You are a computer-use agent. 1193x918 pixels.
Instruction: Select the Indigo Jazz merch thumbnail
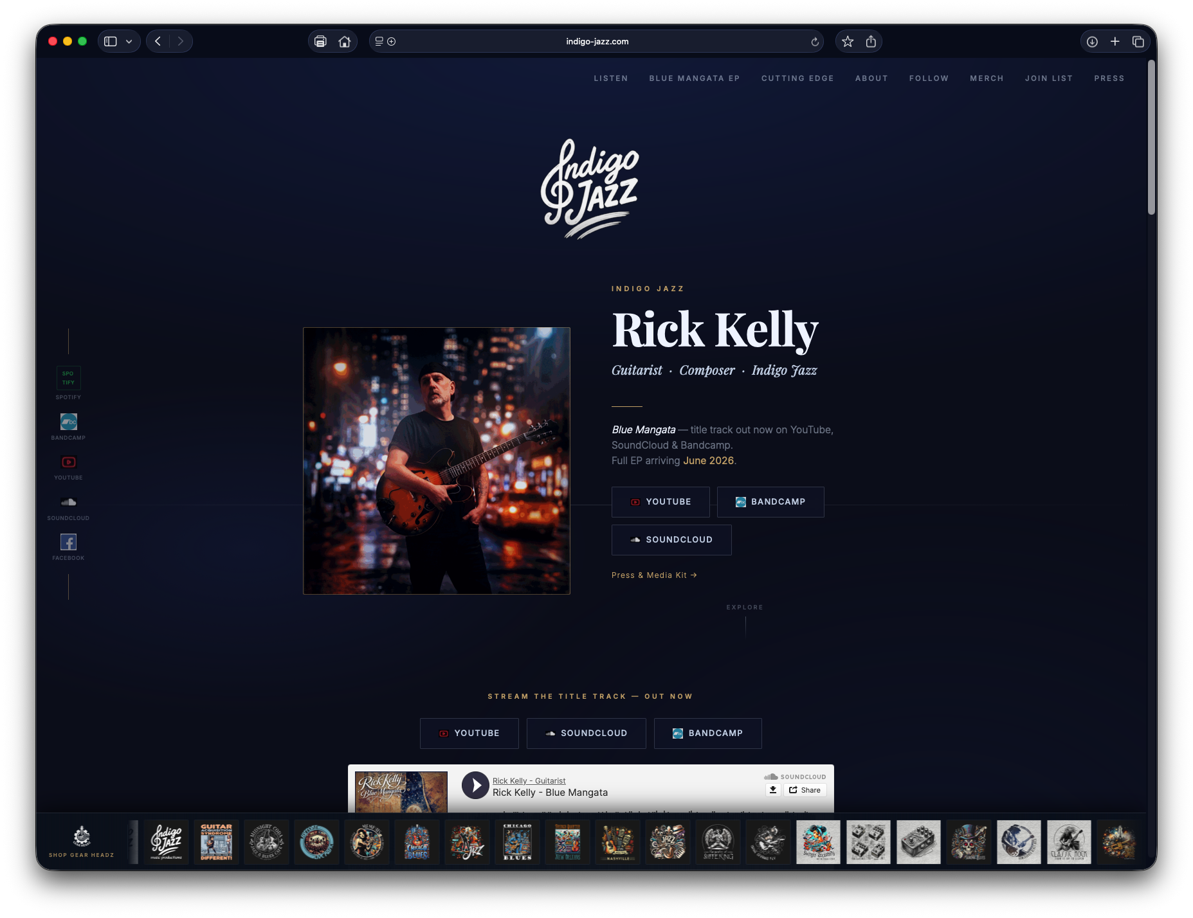point(167,842)
